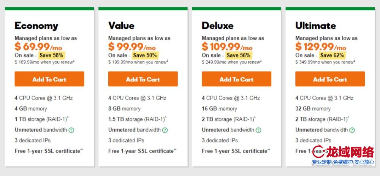Click the Economy plan heading
Screen dimensions: 380x176
36,26
